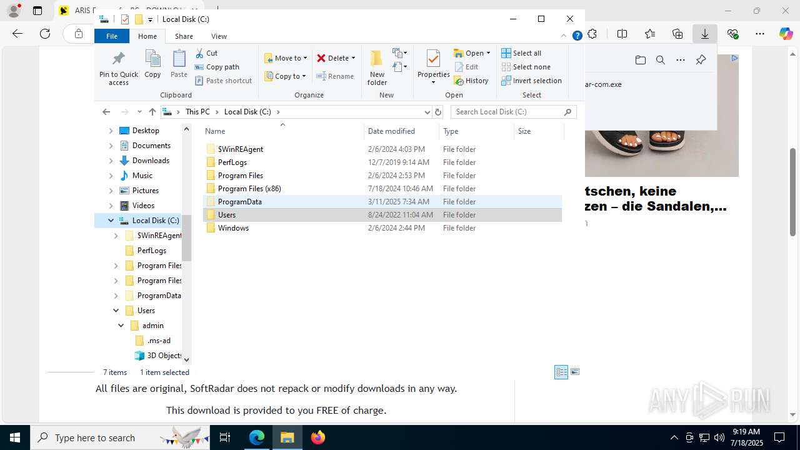Click Invert selection
800x450 pixels.
pyautogui.click(x=531, y=81)
